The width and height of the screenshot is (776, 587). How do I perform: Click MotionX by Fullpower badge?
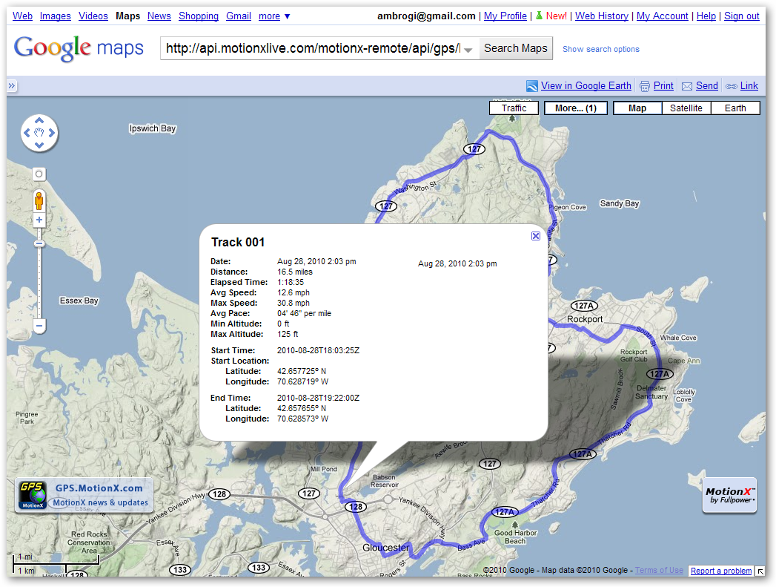click(730, 495)
